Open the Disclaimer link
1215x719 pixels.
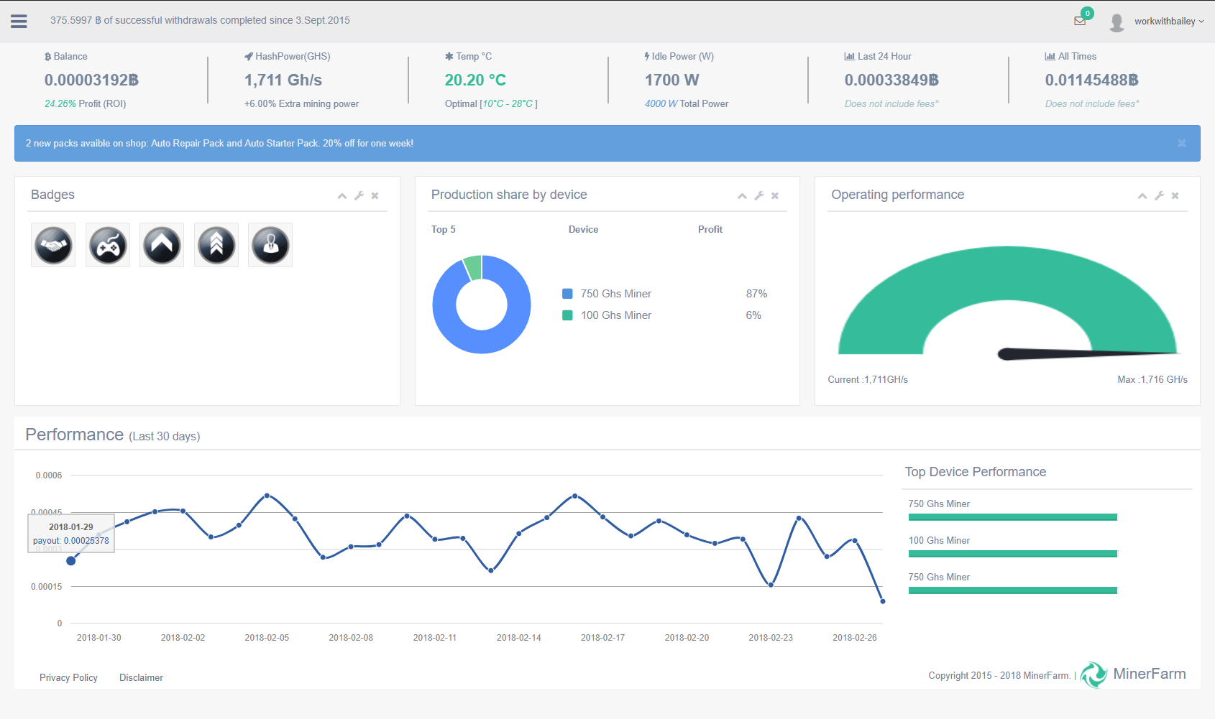[x=141, y=677]
